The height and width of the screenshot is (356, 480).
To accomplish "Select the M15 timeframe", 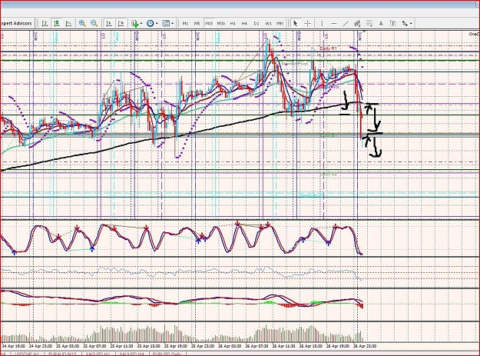I will (209, 23).
